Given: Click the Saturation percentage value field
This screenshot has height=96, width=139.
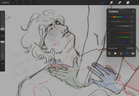Looking at the screenshot, I should [132, 22].
